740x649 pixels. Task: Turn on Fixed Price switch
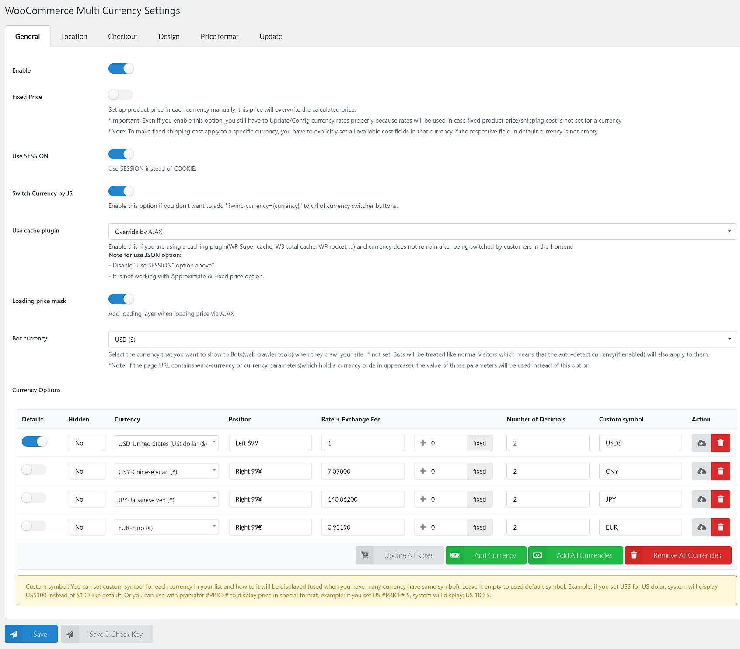pos(121,95)
